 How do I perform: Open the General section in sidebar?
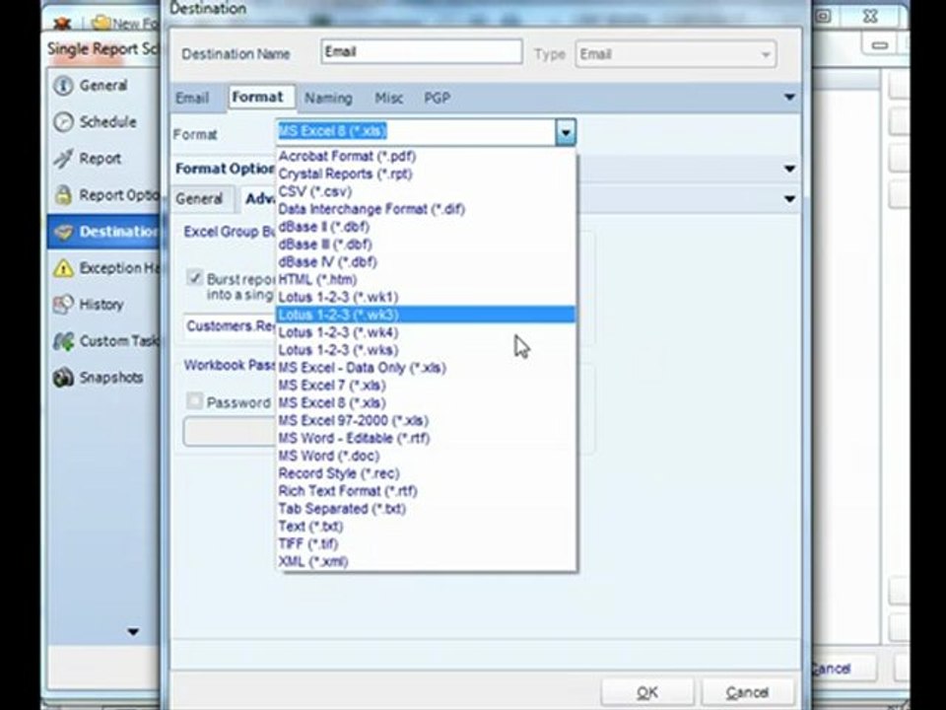point(102,85)
